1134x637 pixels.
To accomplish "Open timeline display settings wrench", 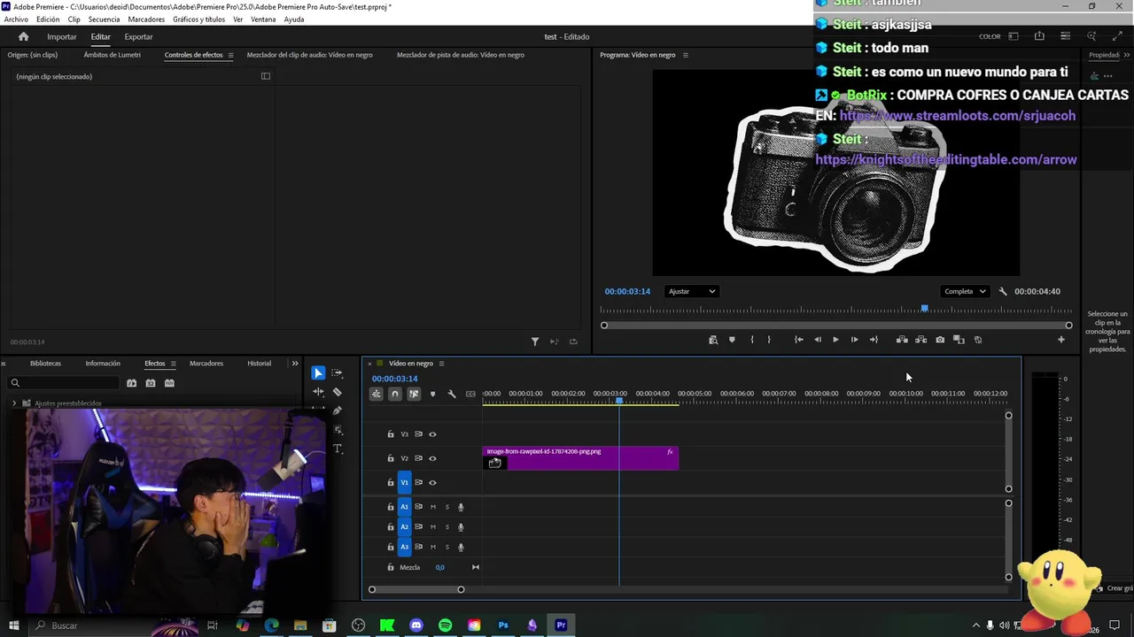I will pos(452,394).
